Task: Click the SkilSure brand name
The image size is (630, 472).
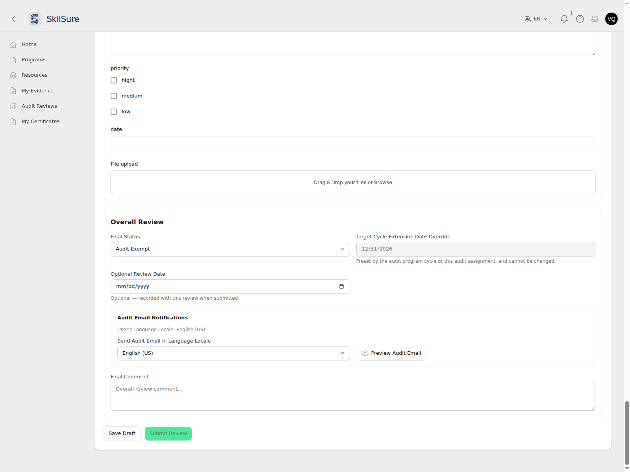Action: (63, 19)
